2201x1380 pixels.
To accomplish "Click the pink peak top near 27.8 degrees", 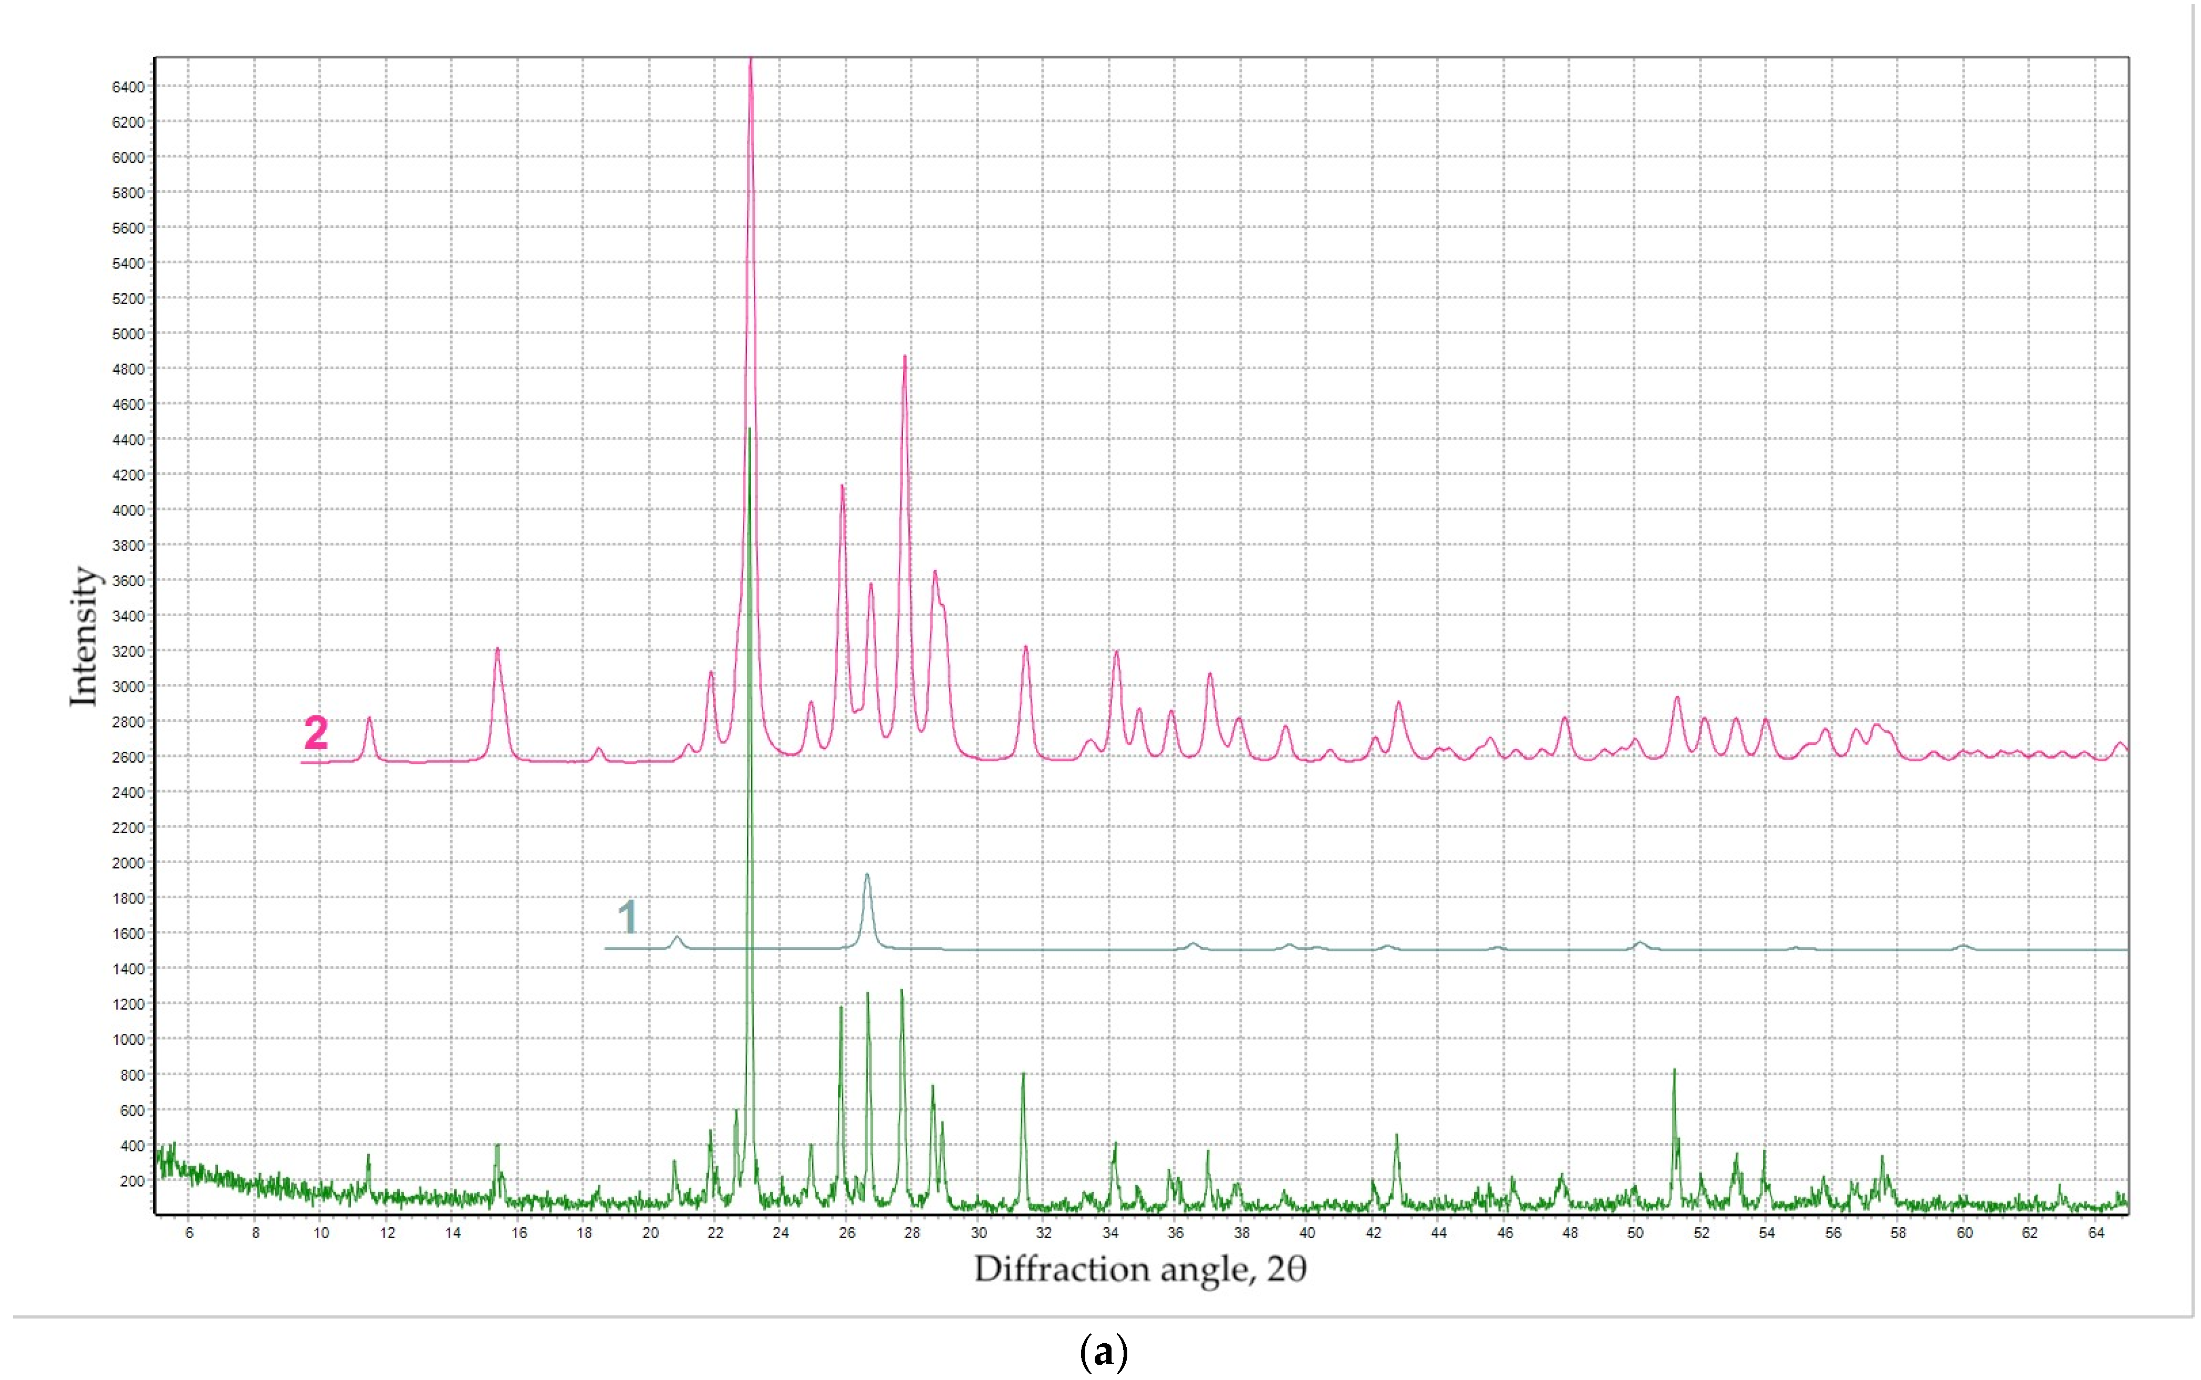I will click(905, 359).
